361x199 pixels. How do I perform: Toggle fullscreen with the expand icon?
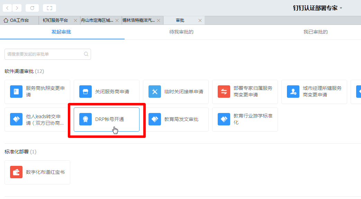(x=49, y=8)
